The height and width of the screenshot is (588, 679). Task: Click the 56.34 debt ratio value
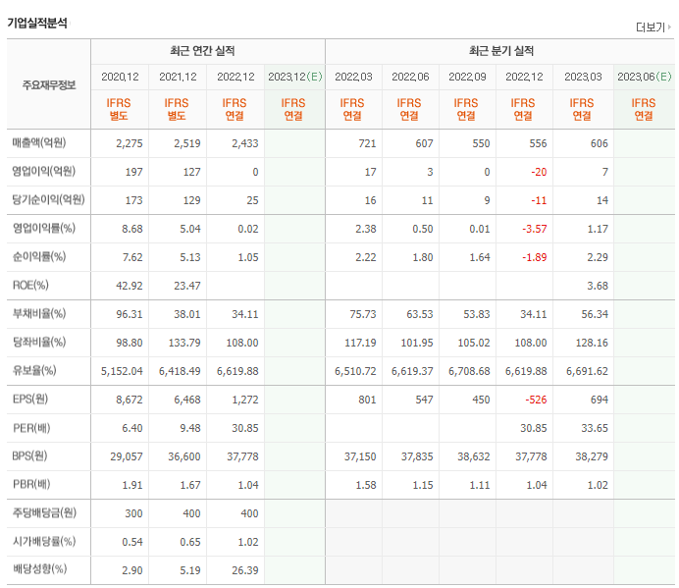coord(595,314)
